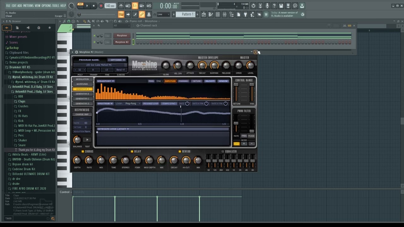
Task: Click the download update icon
Action: 302,6
